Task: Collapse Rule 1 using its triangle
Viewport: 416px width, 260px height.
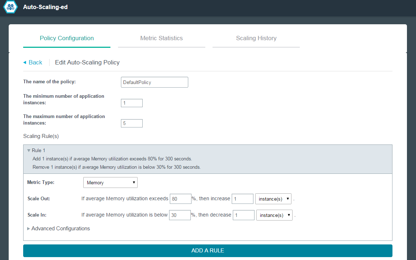Action: click(x=29, y=151)
